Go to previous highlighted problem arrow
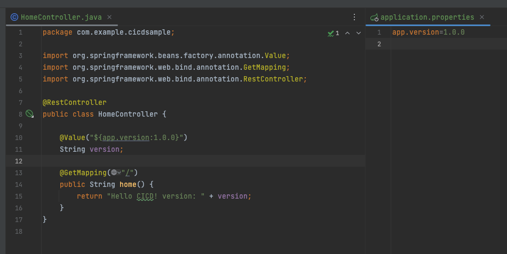 click(347, 33)
